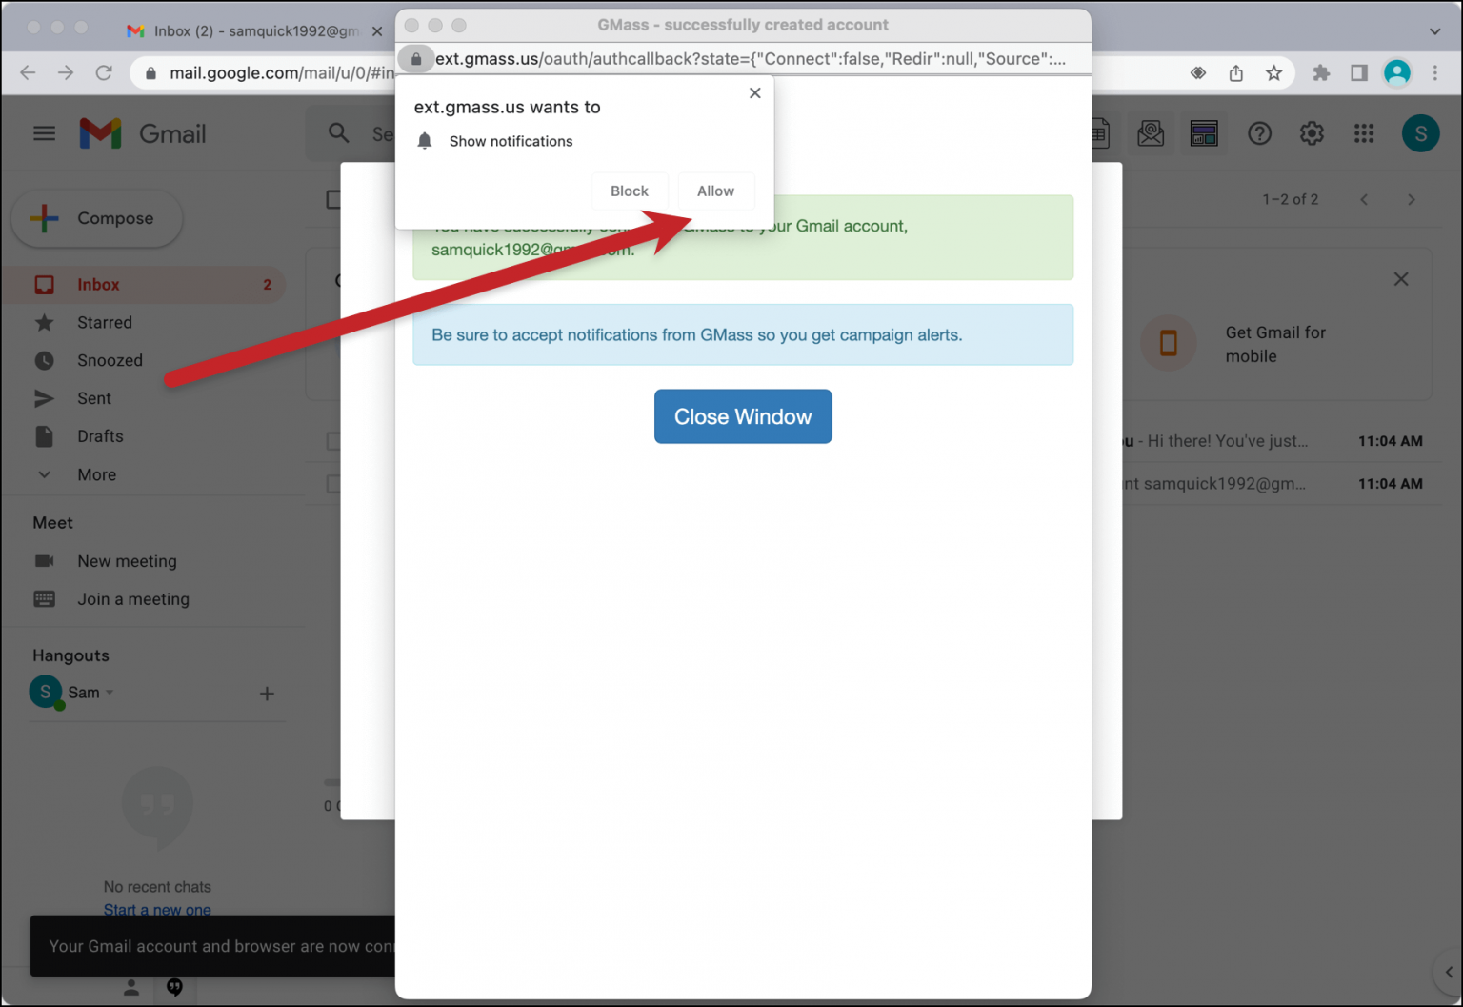
Task: Allow notifications from ext.gmass.us
Action: (716, 191)
